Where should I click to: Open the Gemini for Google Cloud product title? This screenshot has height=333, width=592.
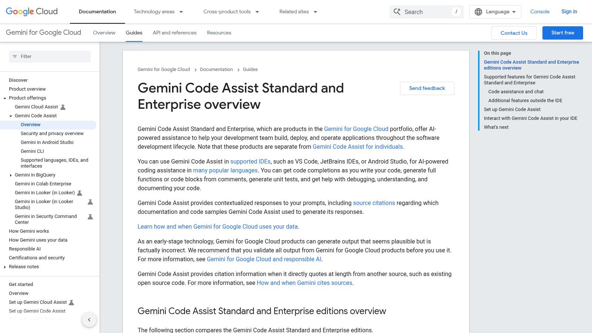tap(44, 33)
